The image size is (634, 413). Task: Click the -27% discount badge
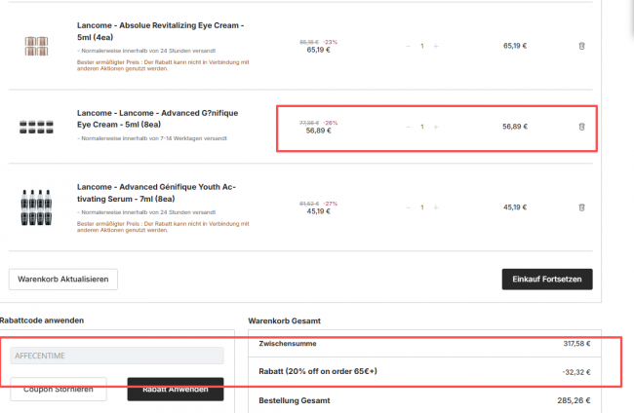[x=331, y=204]
